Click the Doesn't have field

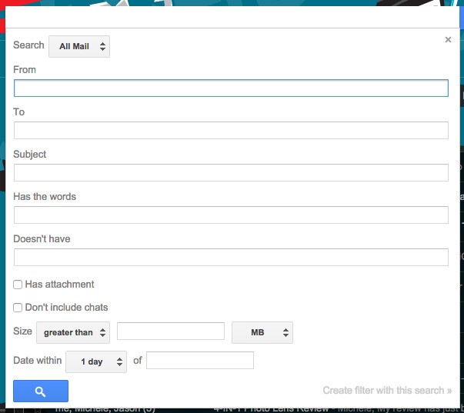231,257
